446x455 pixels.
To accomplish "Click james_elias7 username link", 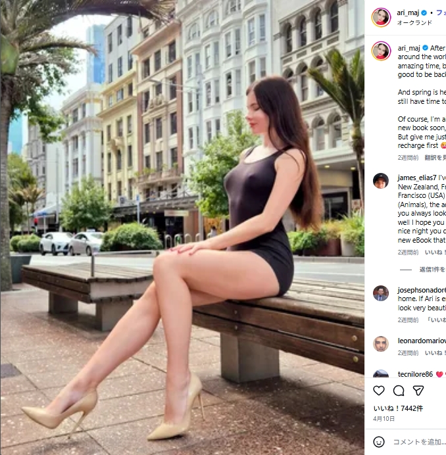I will 417,178.
